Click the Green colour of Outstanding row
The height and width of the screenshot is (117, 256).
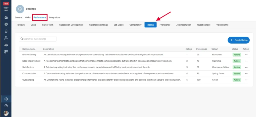[215, 80]
